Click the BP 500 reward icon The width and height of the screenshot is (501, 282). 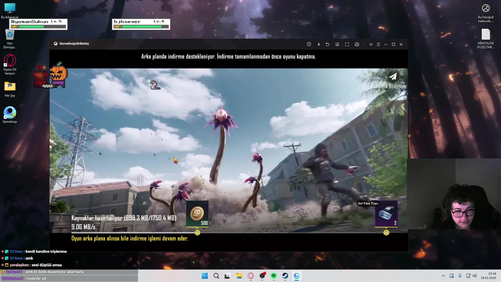coord(197,214)
